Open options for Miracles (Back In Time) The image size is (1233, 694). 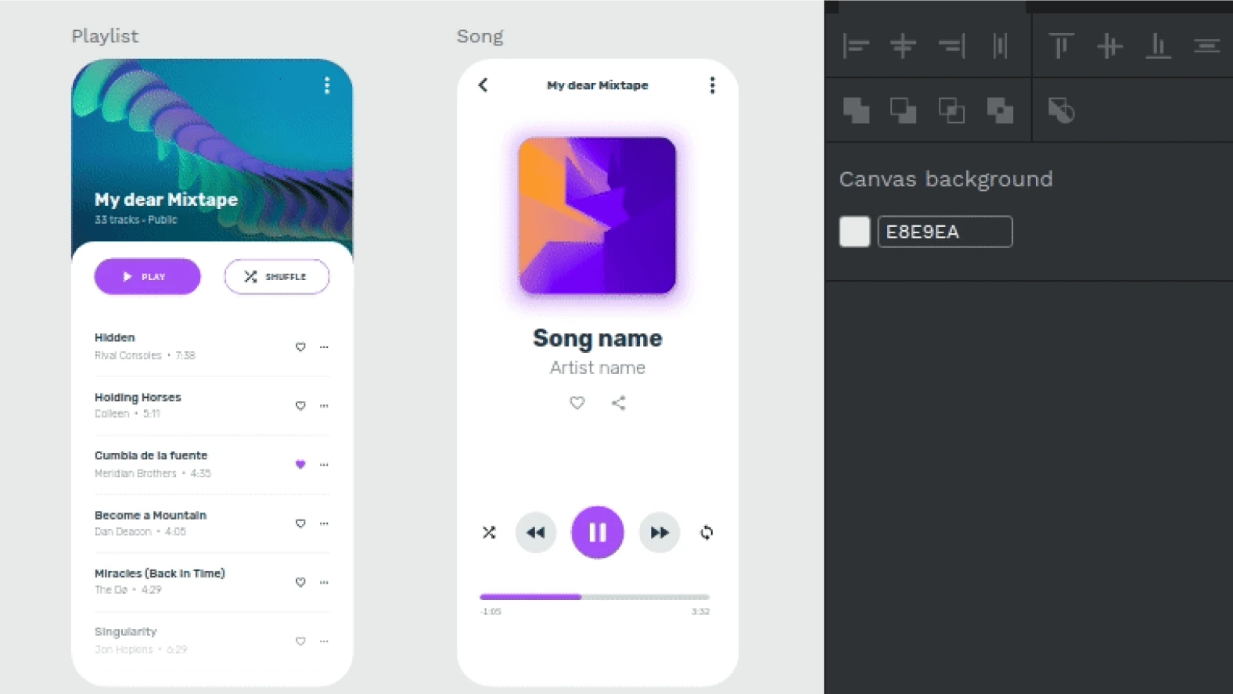click(x=324, y=582)
